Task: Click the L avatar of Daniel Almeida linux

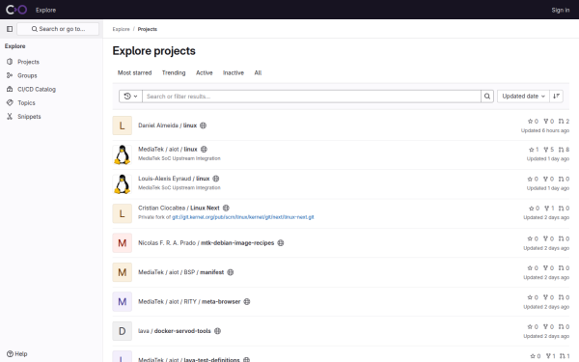Action: coord(123,125)
